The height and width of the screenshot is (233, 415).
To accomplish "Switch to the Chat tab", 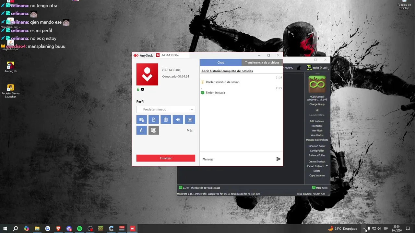I will [220, 62].
